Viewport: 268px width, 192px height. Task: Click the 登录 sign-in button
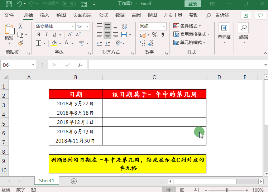pos(193,4)
